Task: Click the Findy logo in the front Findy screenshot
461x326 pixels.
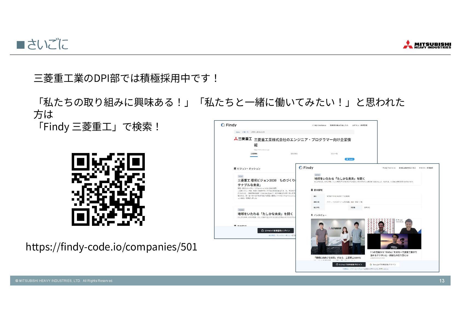Action: click(306, 168)
